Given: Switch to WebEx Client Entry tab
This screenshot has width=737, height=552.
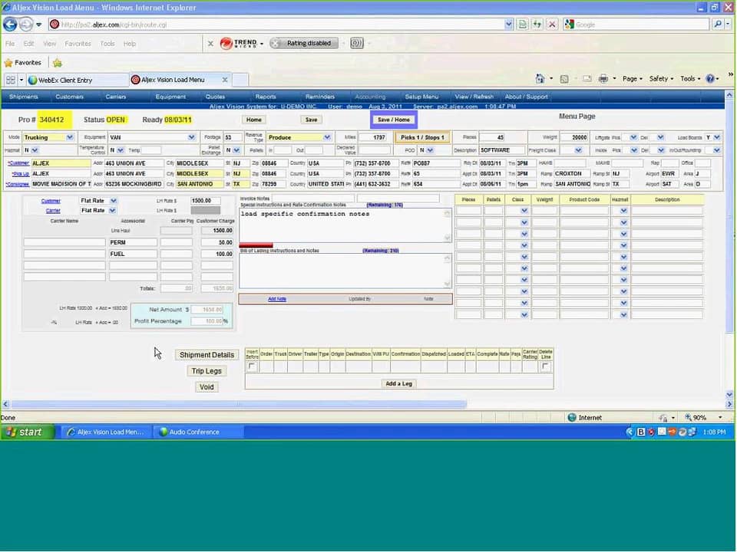Looking at the screenshot, I should (x=78, y=80).
